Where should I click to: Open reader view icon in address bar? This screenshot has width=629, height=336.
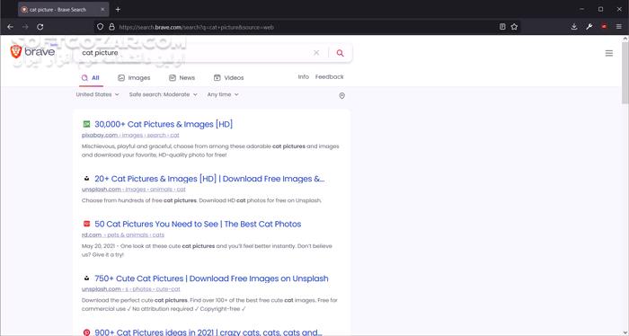(x=502, y=27)
